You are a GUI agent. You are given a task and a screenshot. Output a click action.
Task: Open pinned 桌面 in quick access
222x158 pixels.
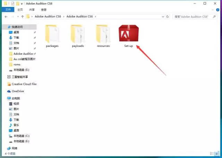pos(16,32)
